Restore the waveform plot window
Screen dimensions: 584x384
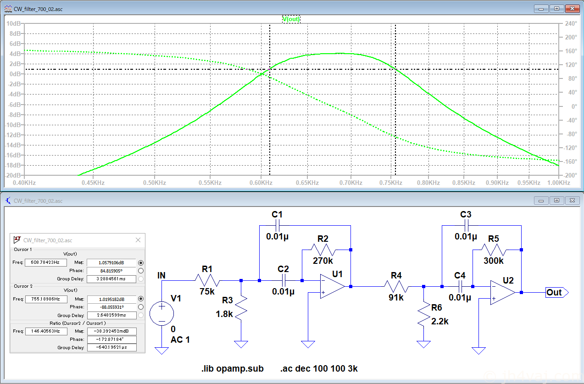pos(557,8)
